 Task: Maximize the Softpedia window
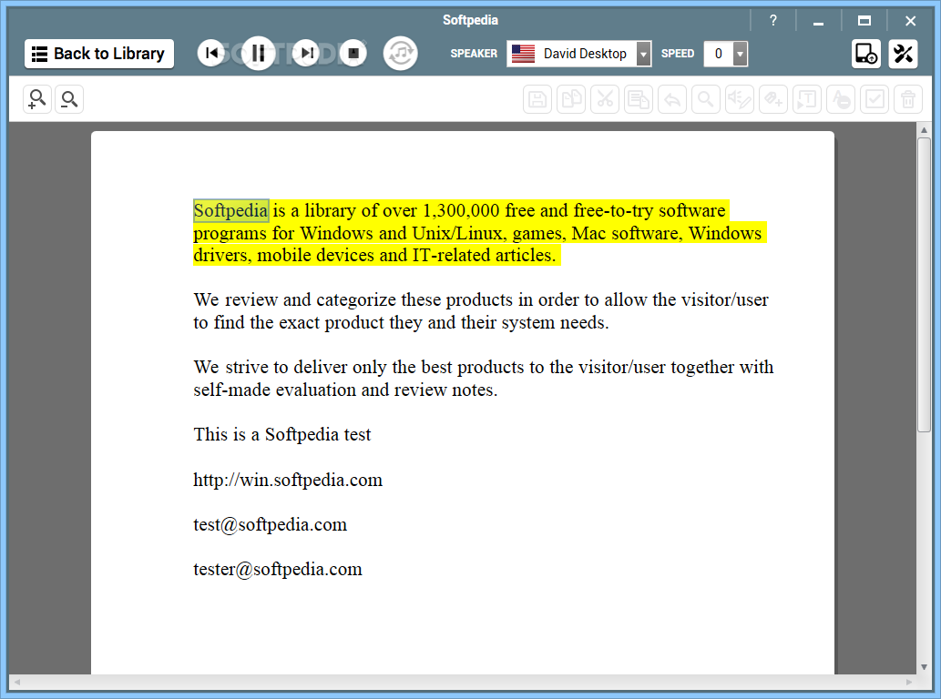pos(864,21)
